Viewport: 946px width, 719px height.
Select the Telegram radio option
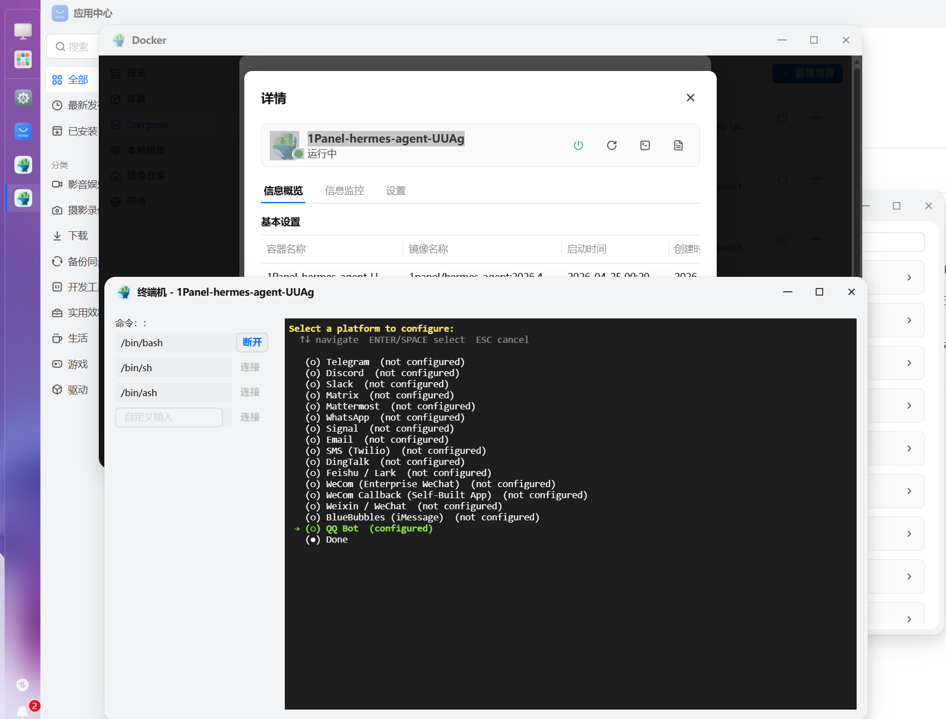pos(313,362)
